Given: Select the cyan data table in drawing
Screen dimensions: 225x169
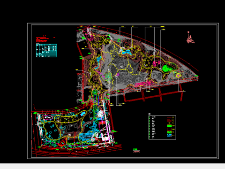Looking at the screenshot, I should 46,51.
